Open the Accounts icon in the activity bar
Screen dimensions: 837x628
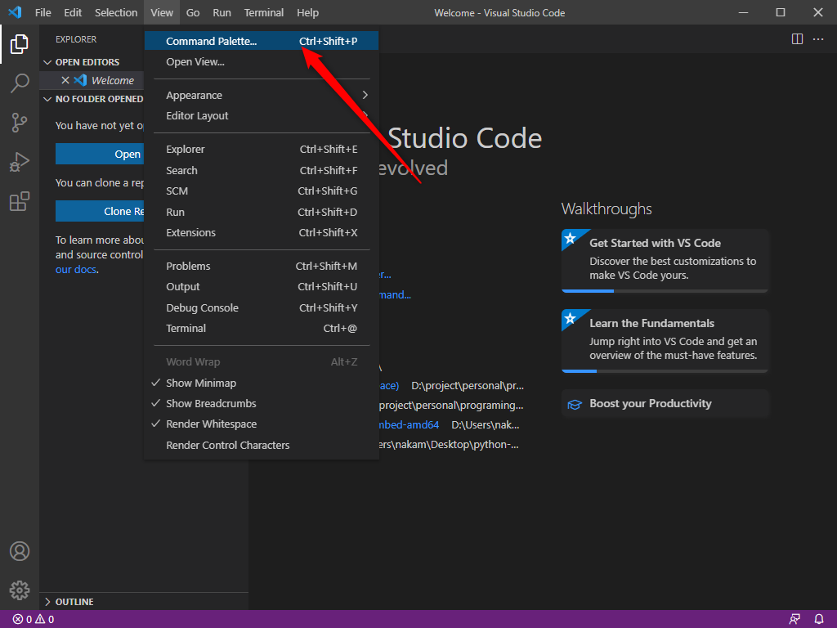pyautogui.click(x=20, y=551)
